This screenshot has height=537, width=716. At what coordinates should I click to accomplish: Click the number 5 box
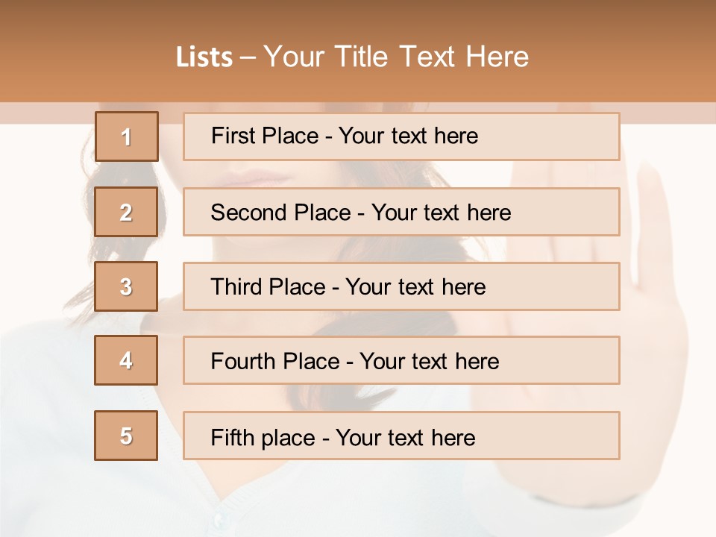click(x=126, y=436)
